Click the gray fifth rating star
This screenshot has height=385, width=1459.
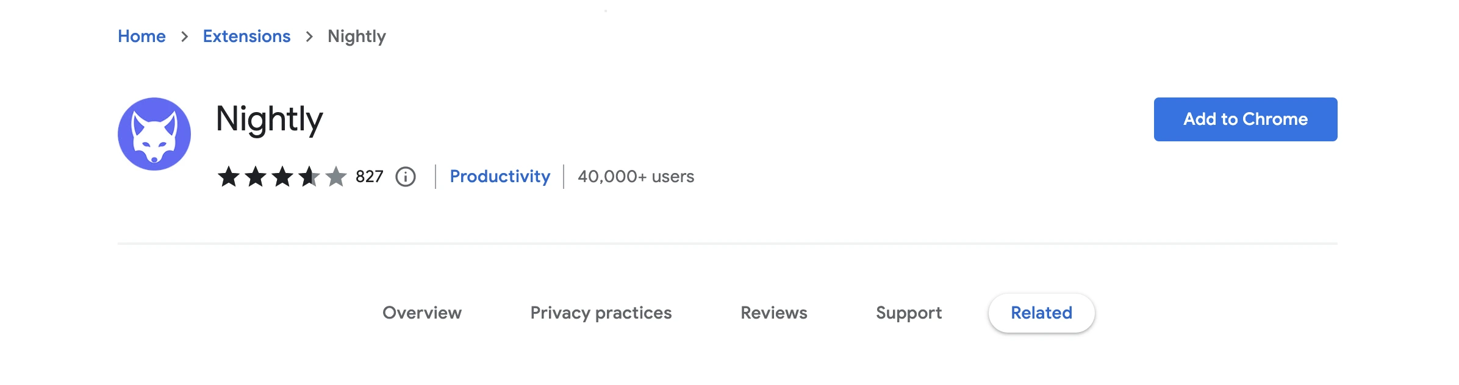pos(336,177)
